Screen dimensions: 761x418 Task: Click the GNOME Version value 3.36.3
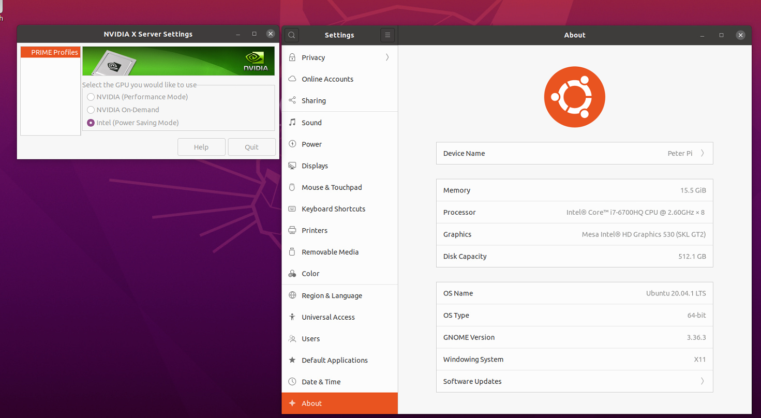pyautogui.click(x=696, y=337)
